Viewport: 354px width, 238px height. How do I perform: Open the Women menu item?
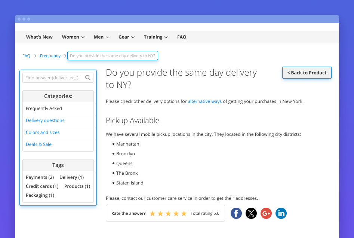[70, 37]
